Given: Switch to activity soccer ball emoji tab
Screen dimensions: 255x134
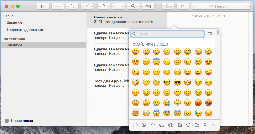Looking at the screenshot, I should coord(171,125).
